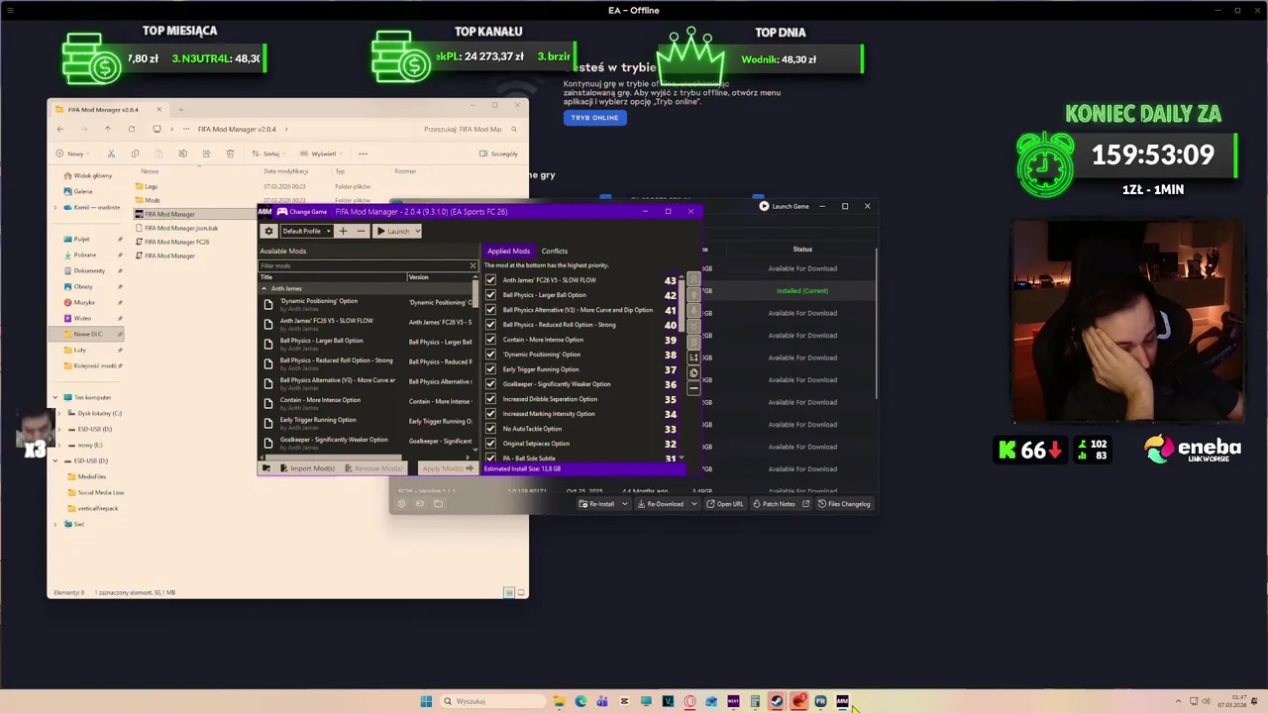The height and width of the screenshot is (713, 1268).
Task: Open the Nowy dropdown in File Explorer
Action: (x=74, y=153)
